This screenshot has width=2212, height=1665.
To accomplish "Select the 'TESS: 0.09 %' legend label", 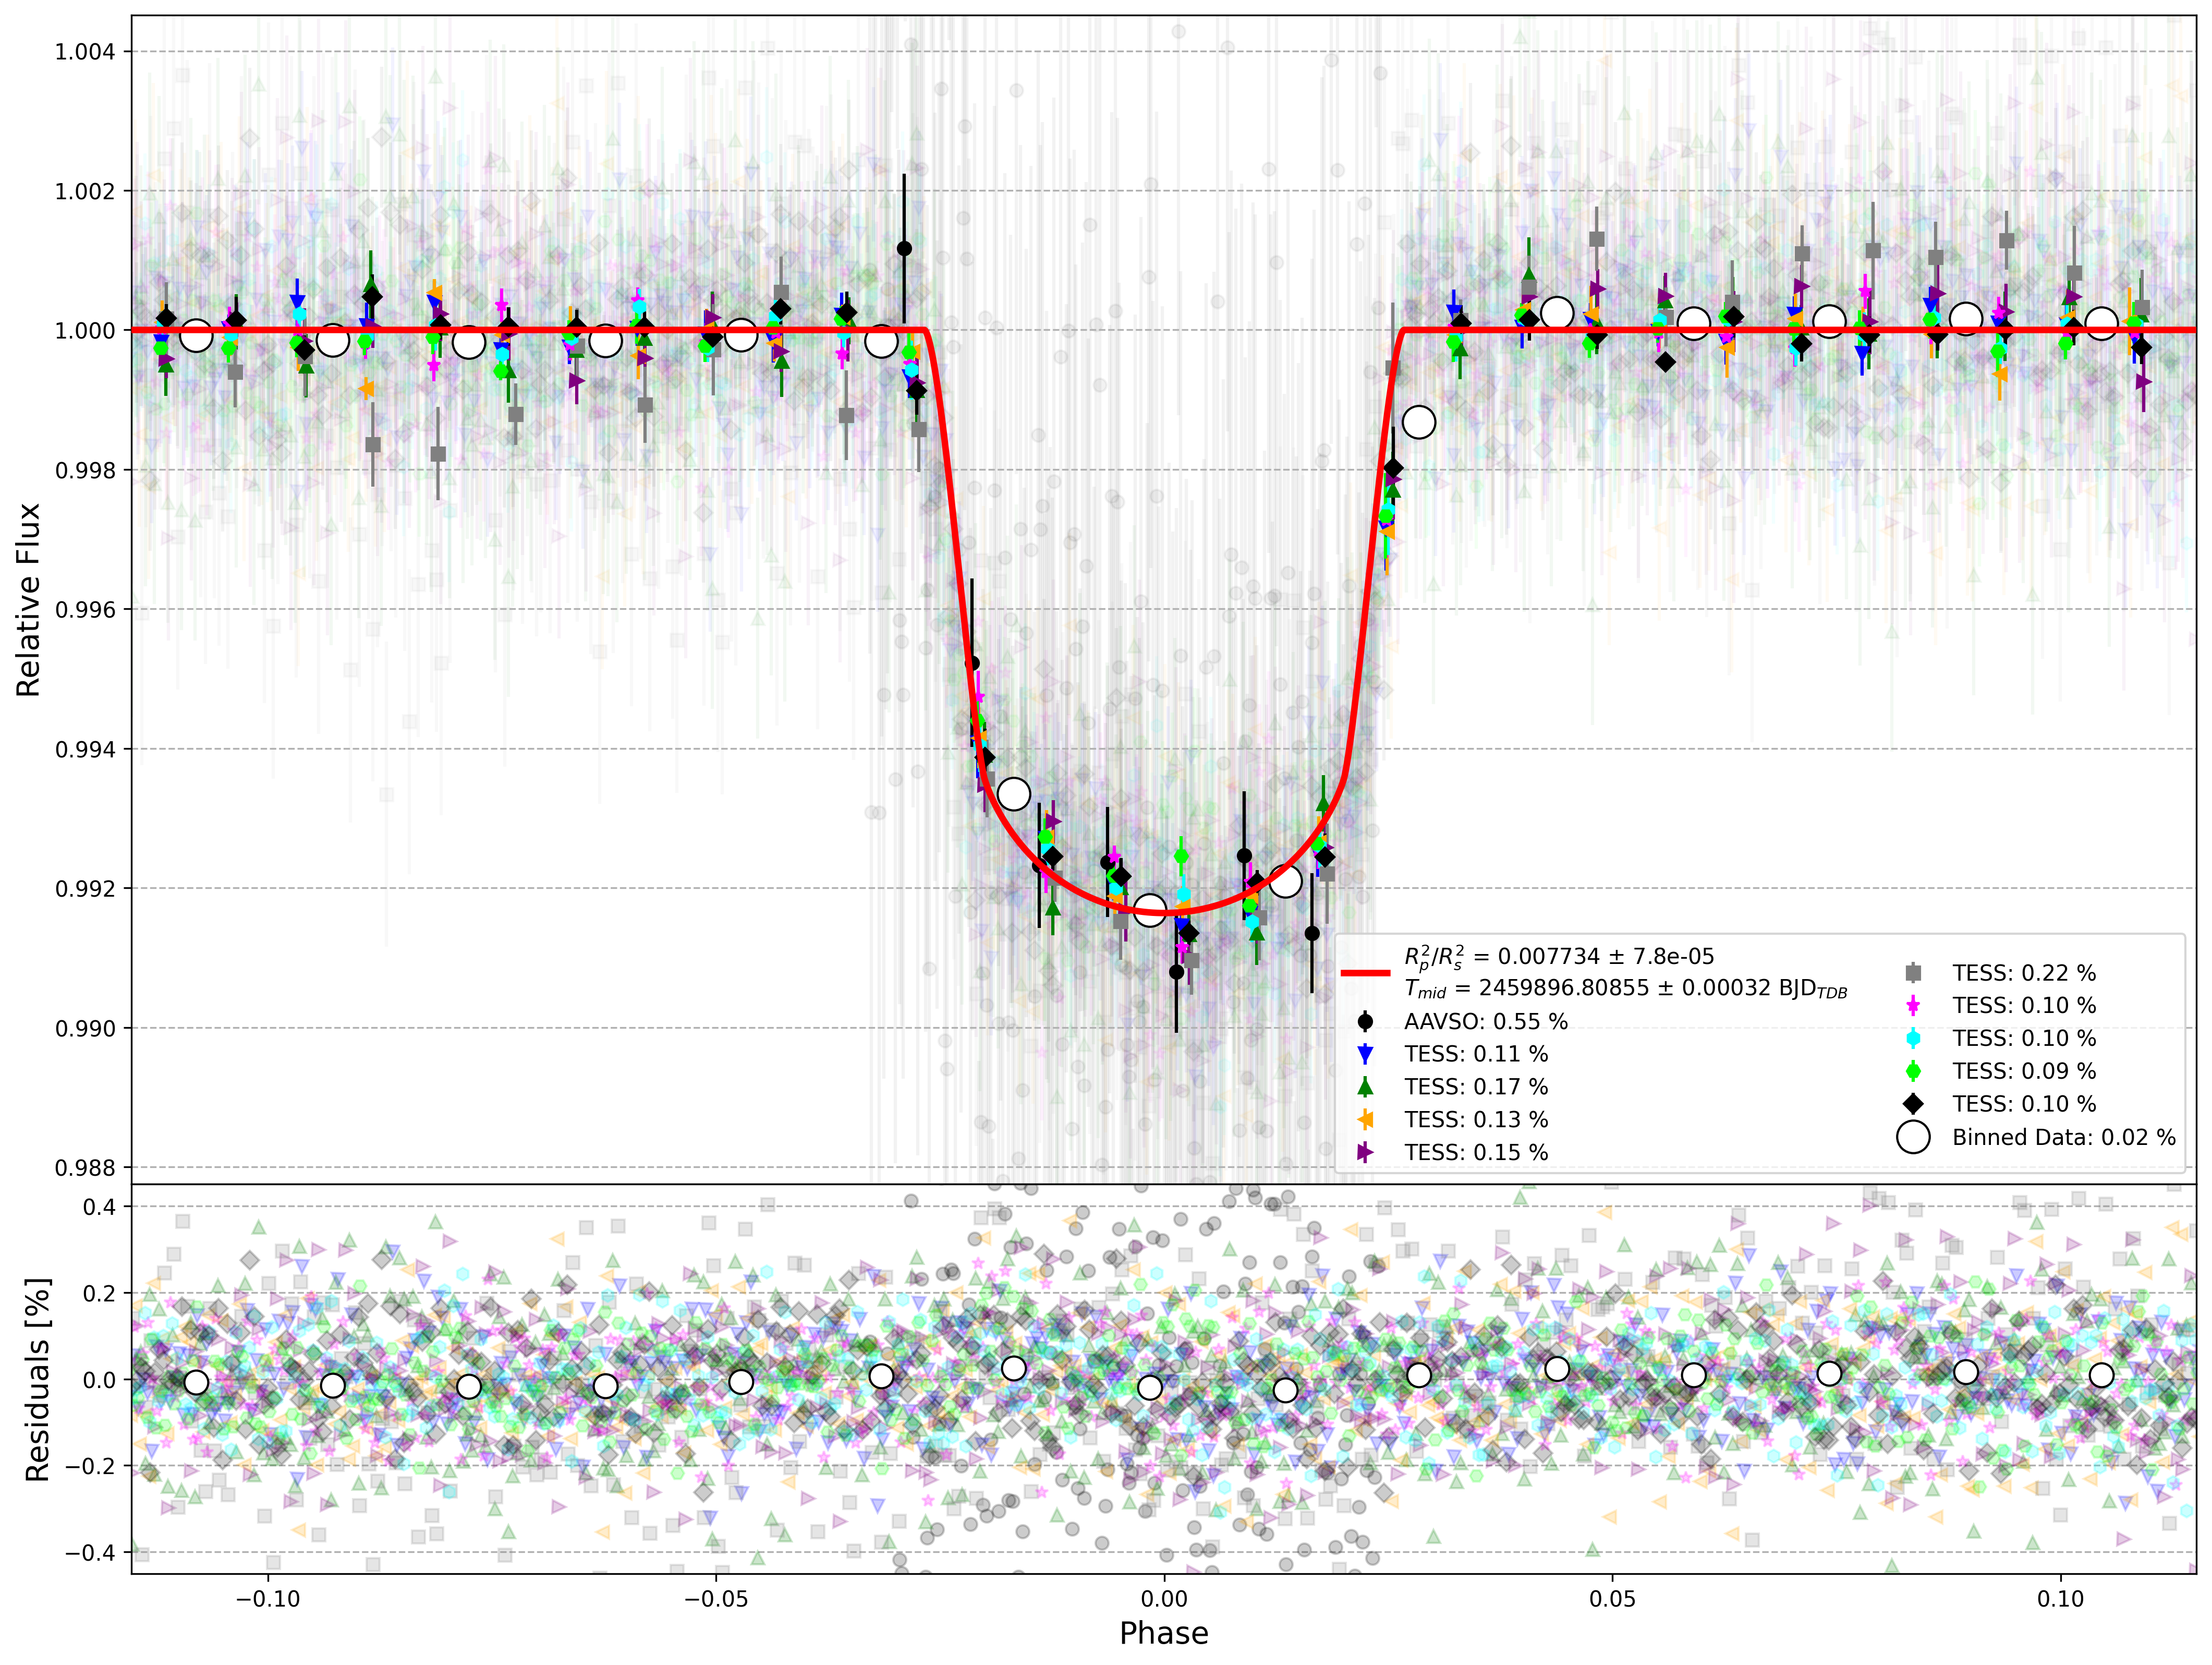I will (2024, 1071).
